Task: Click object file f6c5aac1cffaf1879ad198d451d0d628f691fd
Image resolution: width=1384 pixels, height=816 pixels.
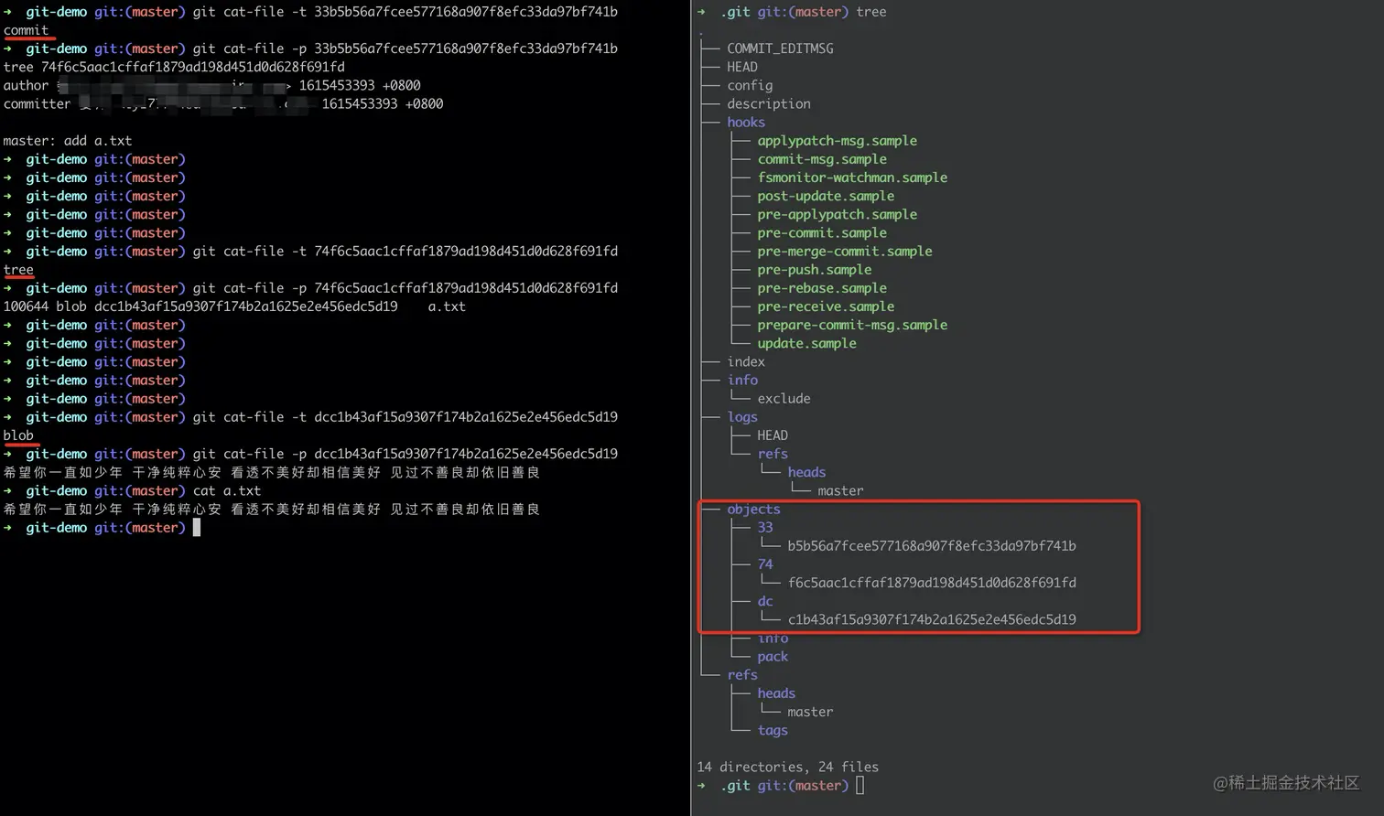Action: tap(932, 583)
